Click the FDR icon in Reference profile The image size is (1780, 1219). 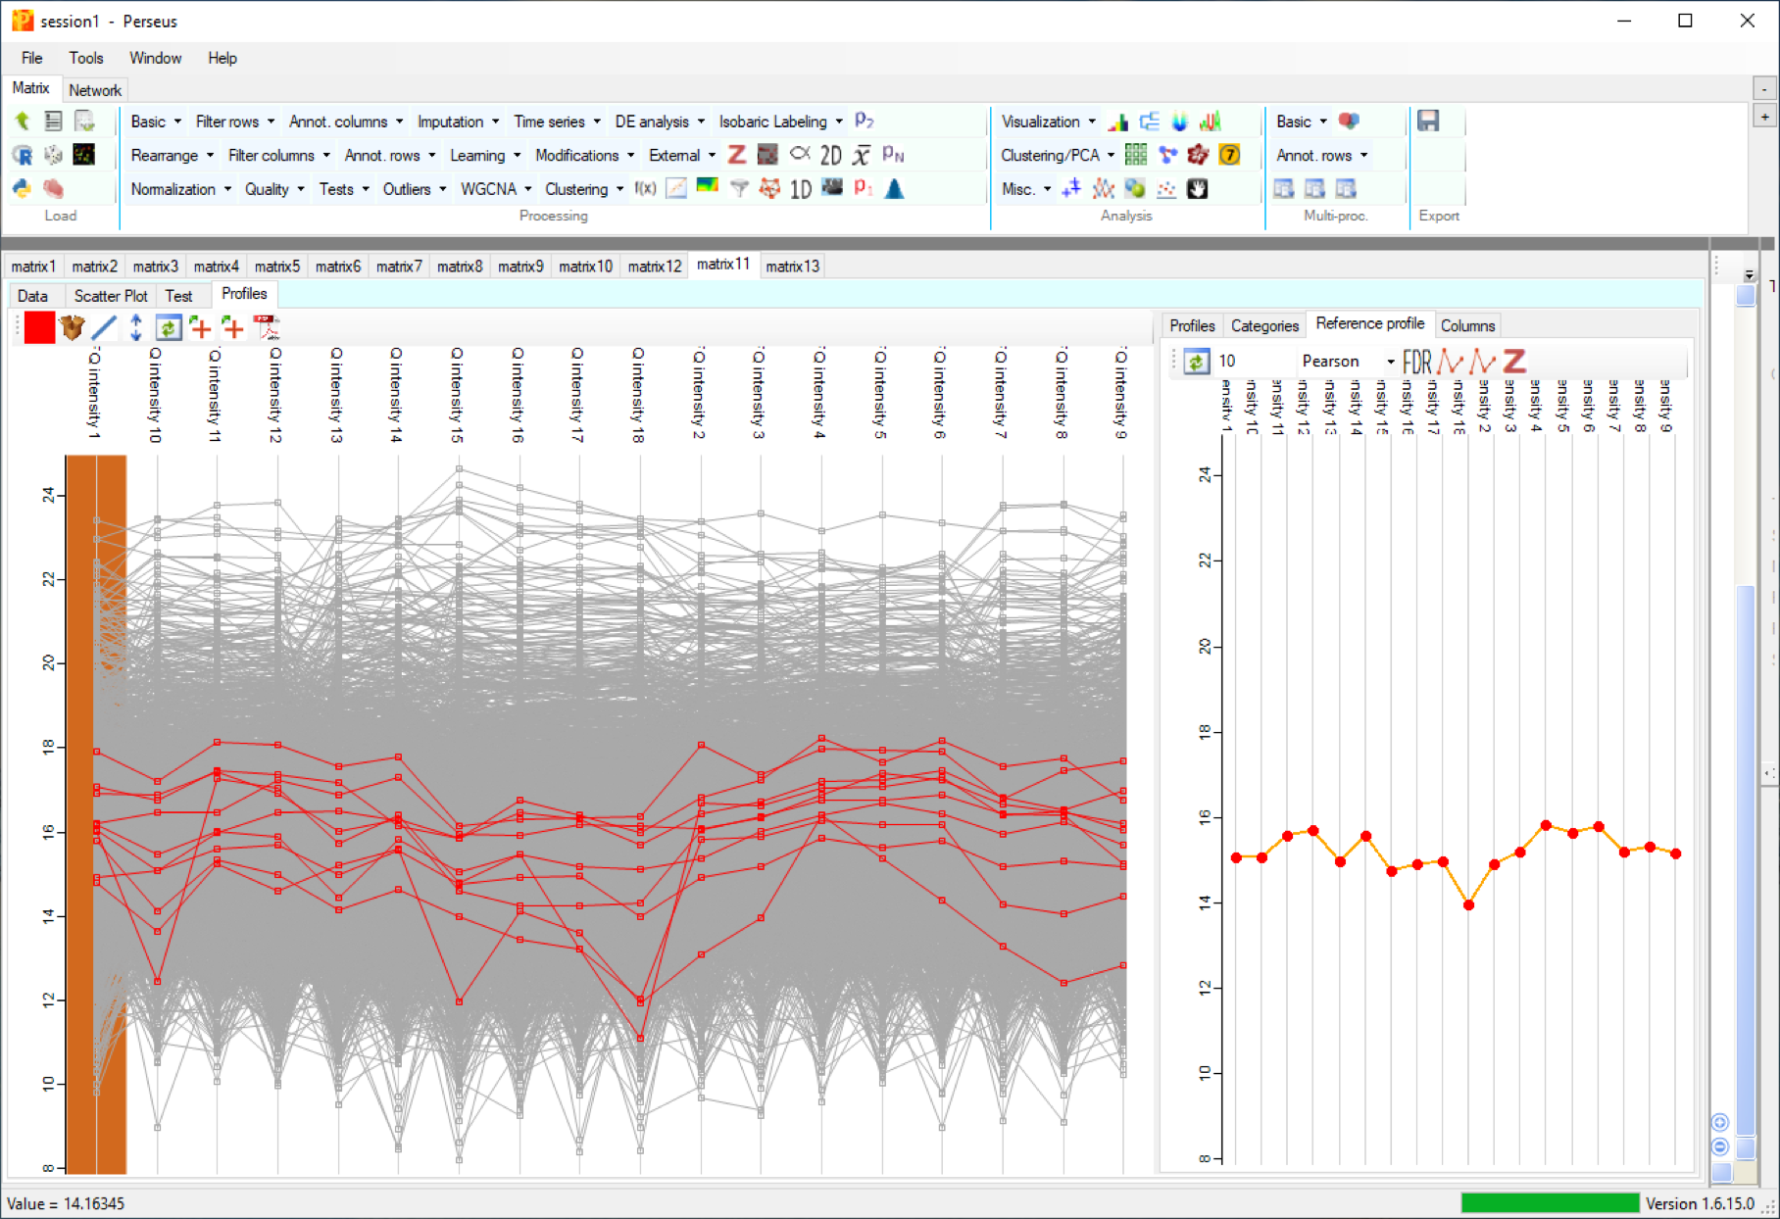pyautogui.click(x=1416, y=362)
